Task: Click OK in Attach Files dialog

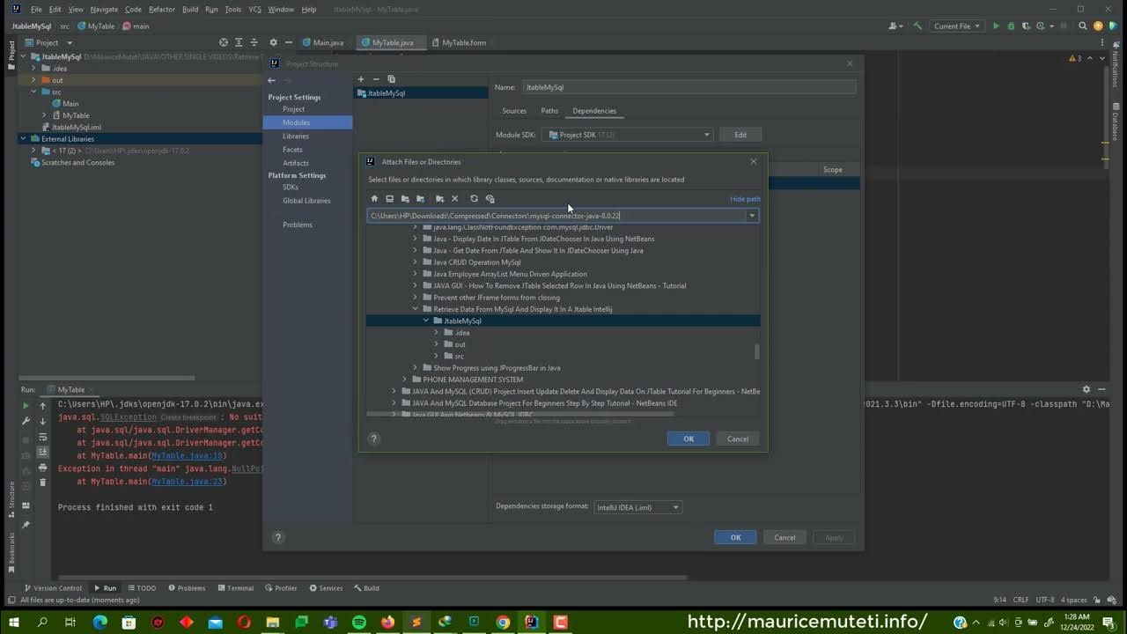Action: point(689,439)
